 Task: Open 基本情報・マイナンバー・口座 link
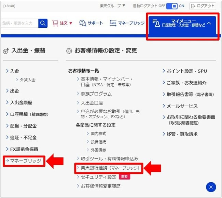(107, 82)
